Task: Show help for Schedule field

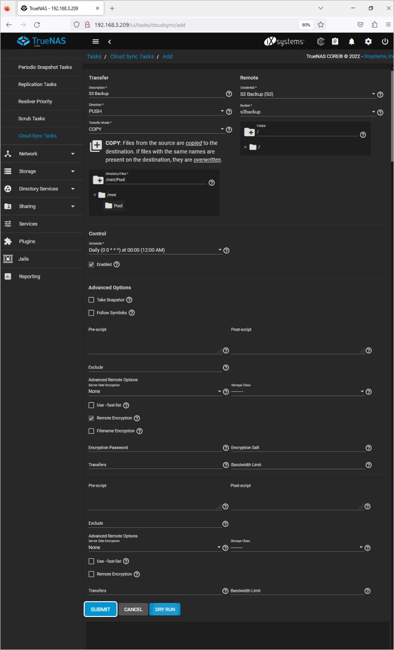Action: [227, 251]
